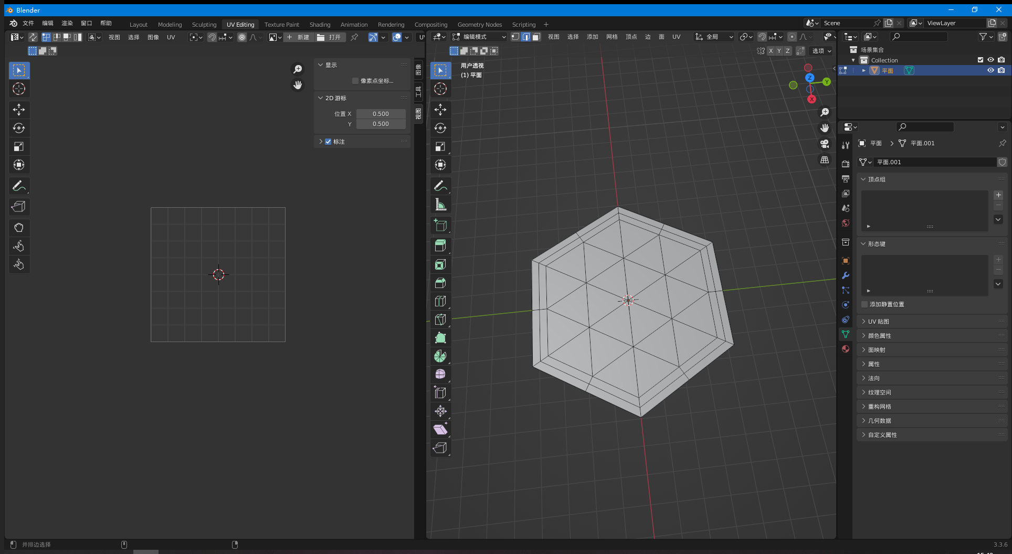
Task: Toggle Collection exclude-from-view-layer checkbox
Action: [x=980, y=60]
